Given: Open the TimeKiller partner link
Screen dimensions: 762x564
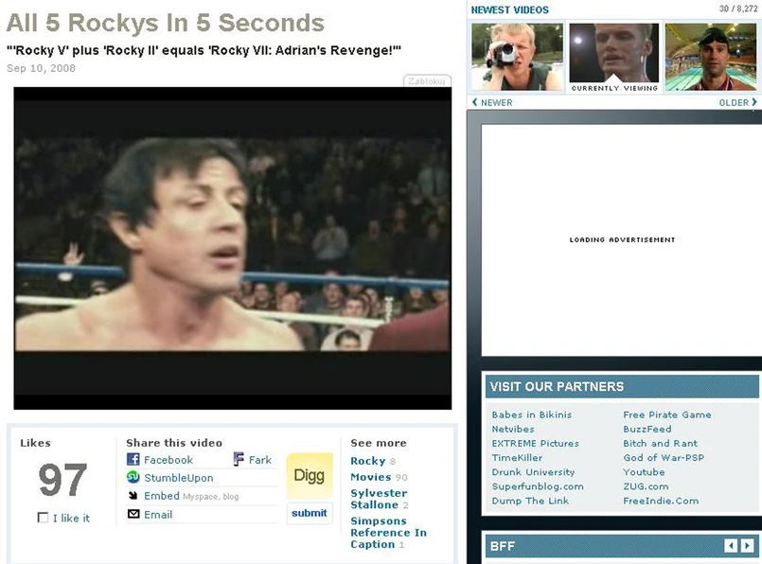Looking at the screenshot, I should coord(517,458).
